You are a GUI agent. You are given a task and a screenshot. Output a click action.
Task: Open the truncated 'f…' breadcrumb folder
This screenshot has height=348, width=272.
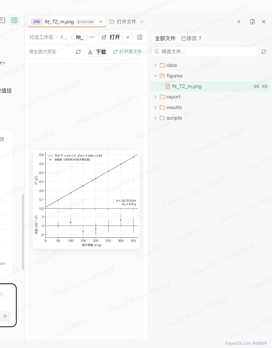(64, 37)
